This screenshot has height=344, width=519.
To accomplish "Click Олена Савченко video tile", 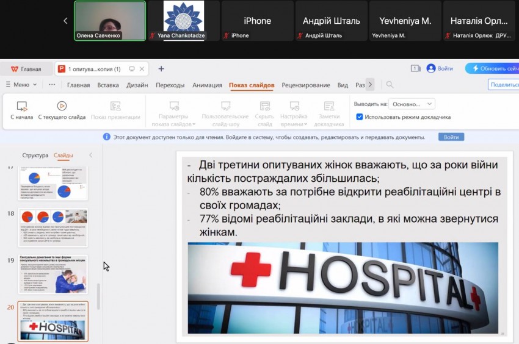I will (110, 21).
